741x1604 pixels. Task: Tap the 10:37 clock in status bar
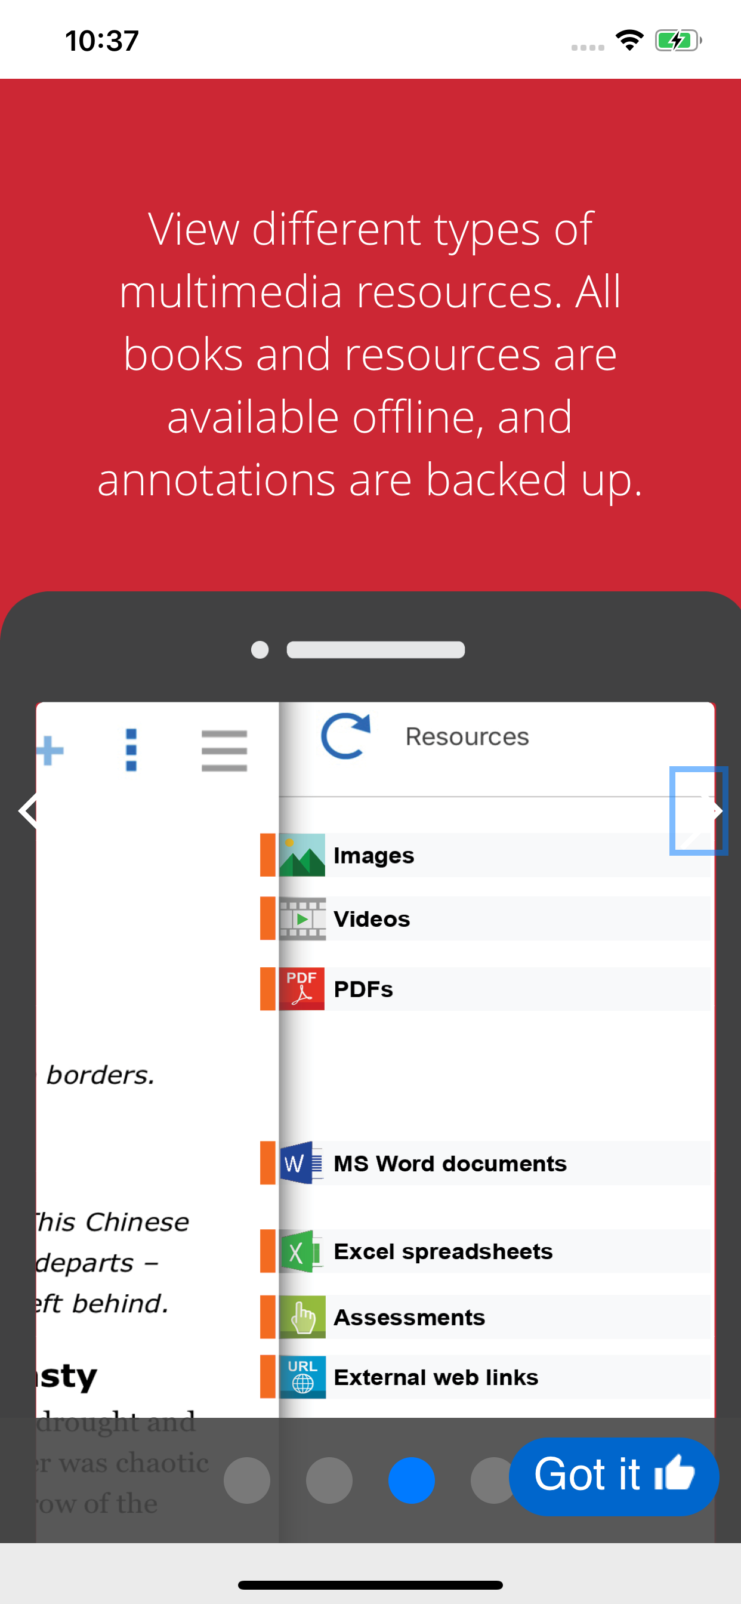click(102, 41)
